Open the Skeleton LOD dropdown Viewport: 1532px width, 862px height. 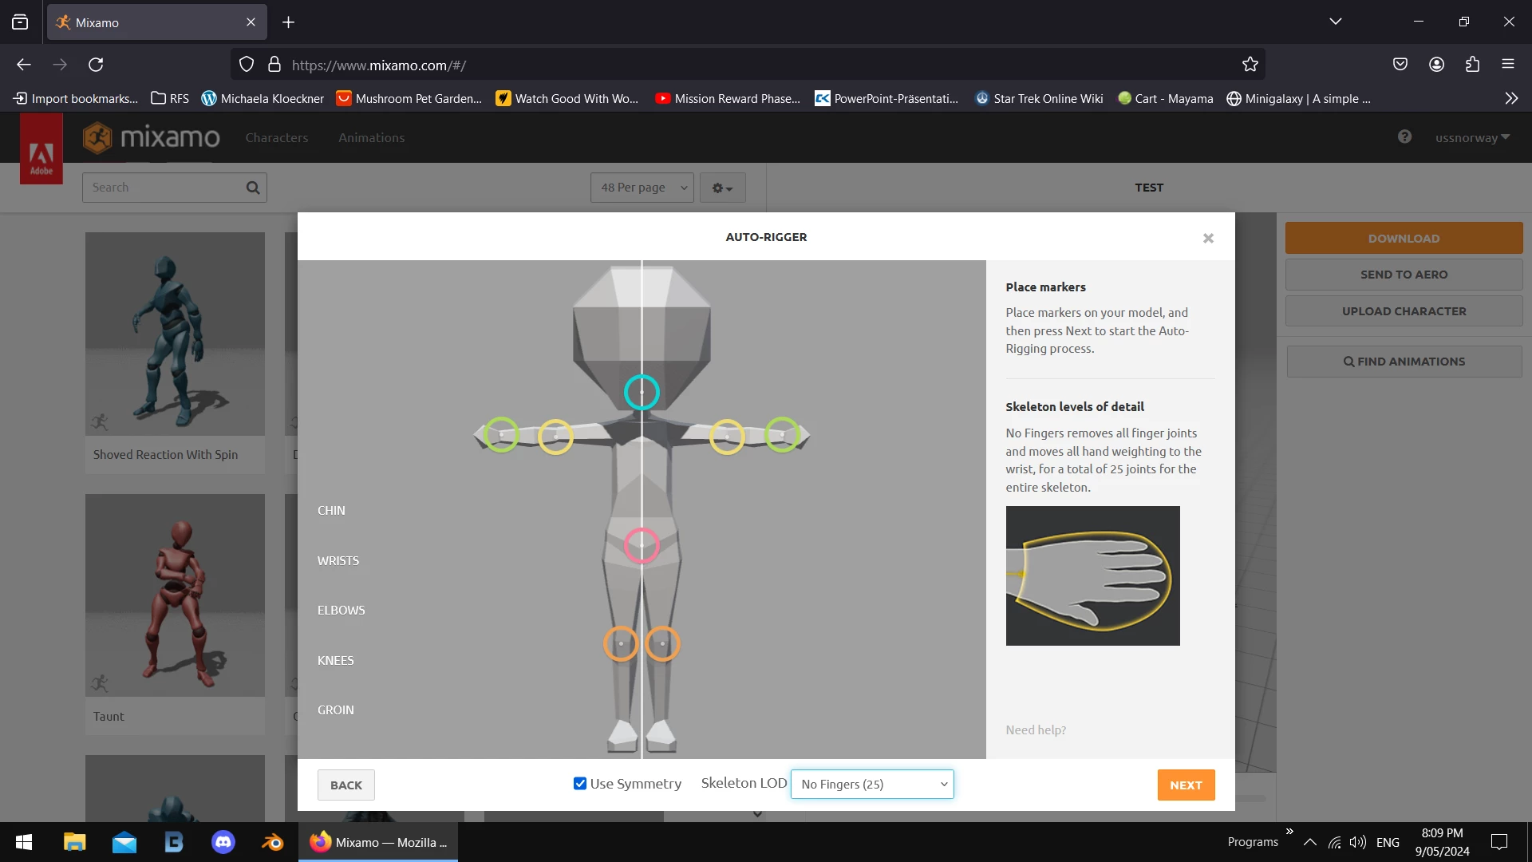click(x=872, y=784)
